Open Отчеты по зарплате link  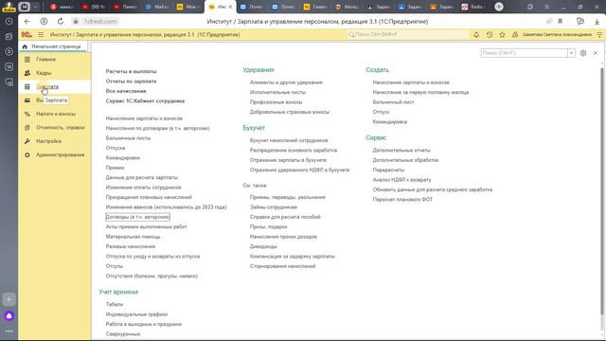pos(131,81)
